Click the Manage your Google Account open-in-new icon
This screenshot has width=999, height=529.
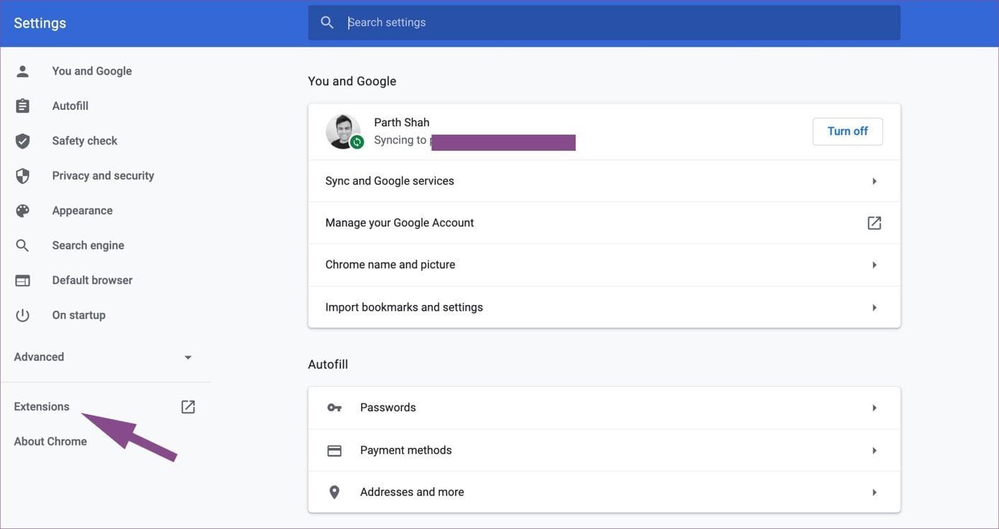pyautogui.click(x=874, y=223)
